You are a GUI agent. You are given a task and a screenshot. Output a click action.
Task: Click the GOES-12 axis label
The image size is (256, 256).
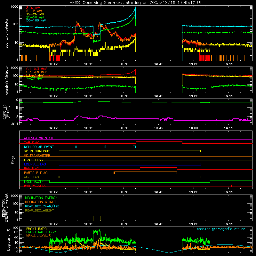click(x=6, y=112)
